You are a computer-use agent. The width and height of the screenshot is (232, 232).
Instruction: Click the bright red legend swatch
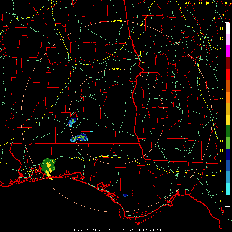tap(228, 74)
